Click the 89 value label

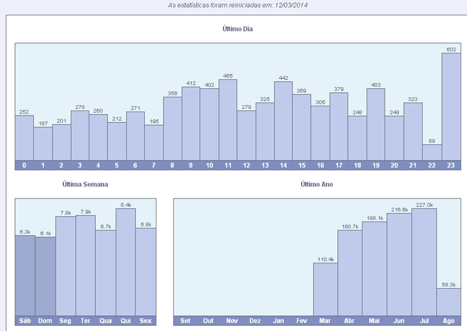432,141
